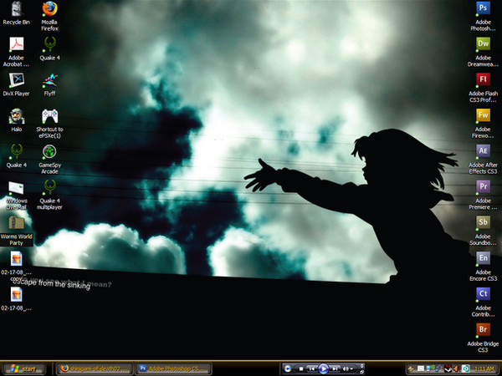The image size is (502, 376).
Task: Select the Adobe Contribute desktop shortcut
Action: [x=483, y=302]
